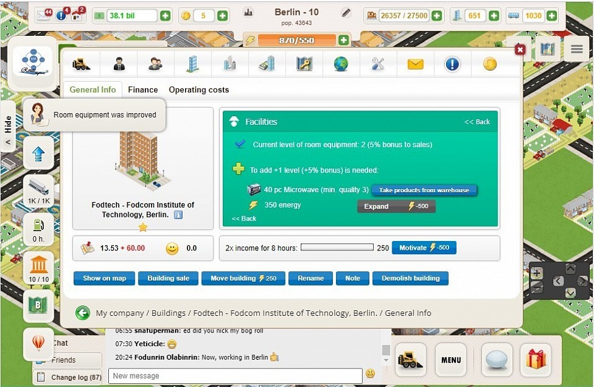Click the top << Back link in Facilities
This screenshot has width=594, height=387.
[x=477, y=122]
